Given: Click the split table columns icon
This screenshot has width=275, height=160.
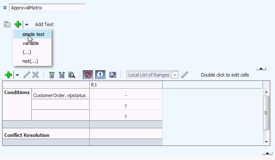Looking at the screenshot, I should [62, 75].
